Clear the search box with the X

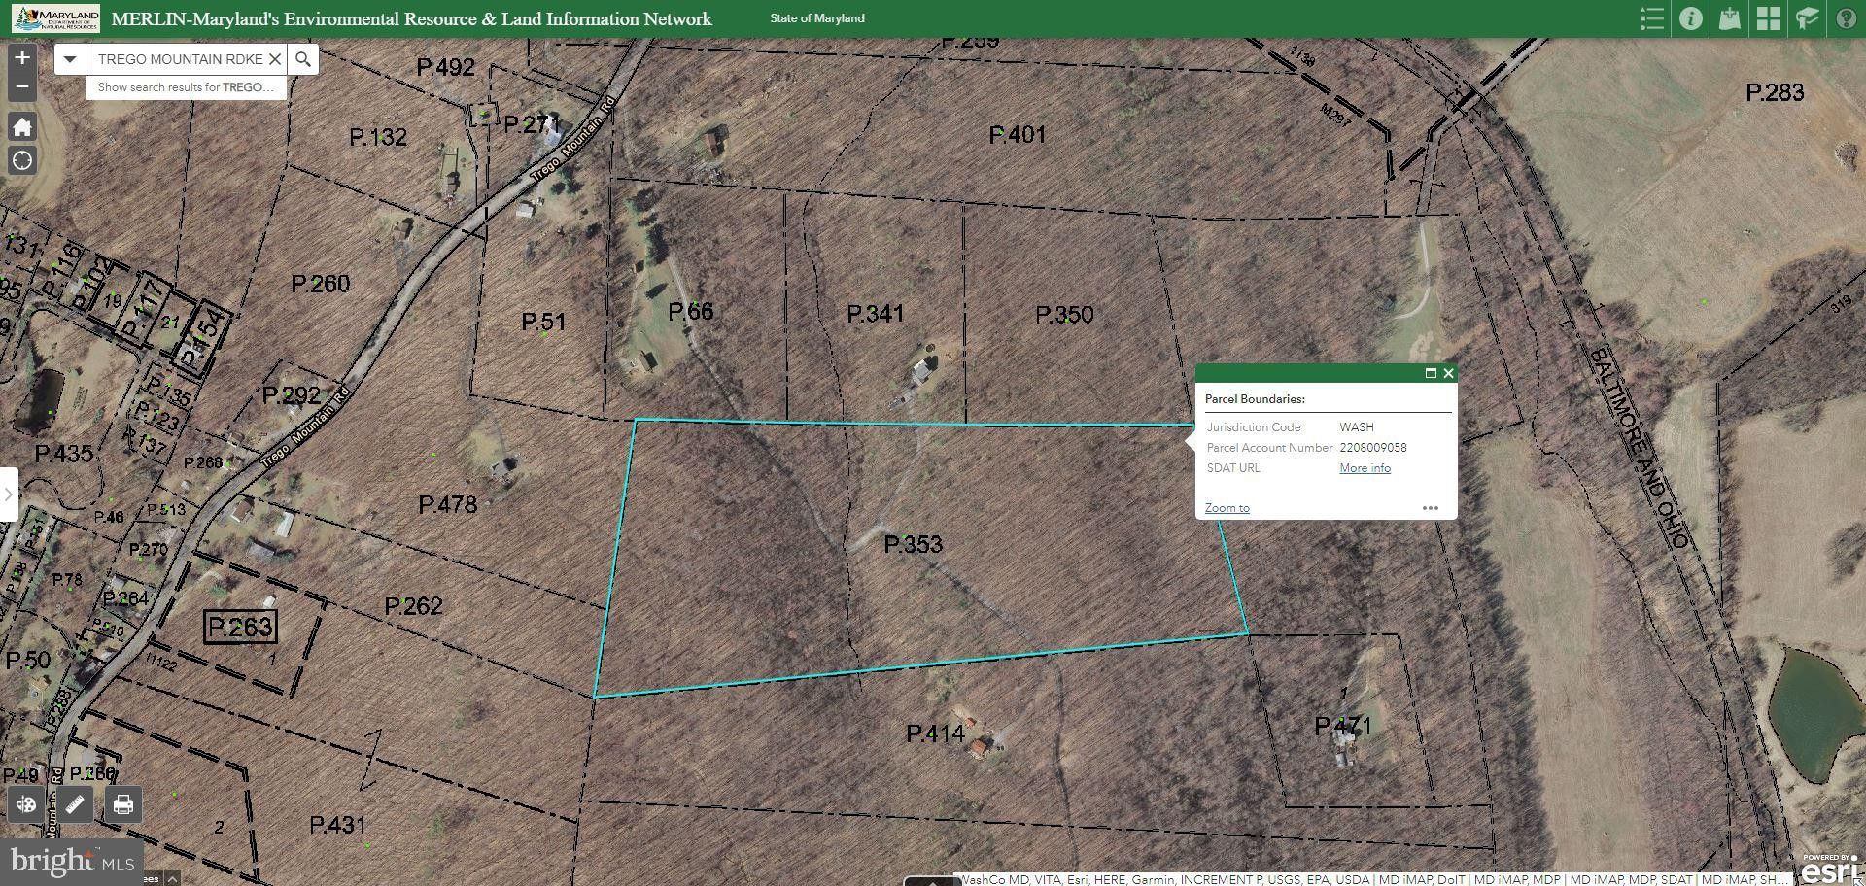coord(276,59)
